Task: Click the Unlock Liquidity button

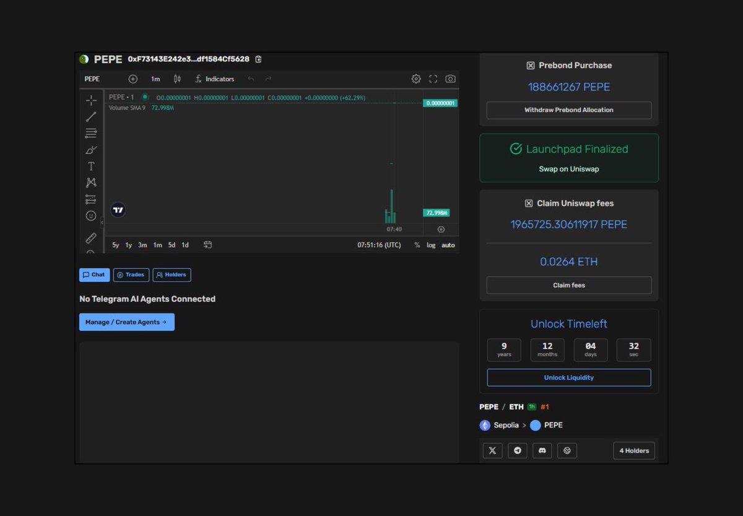Action: click(569, 377)
